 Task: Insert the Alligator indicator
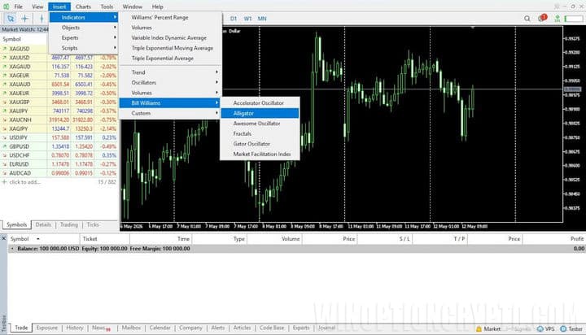click(260, 113)
